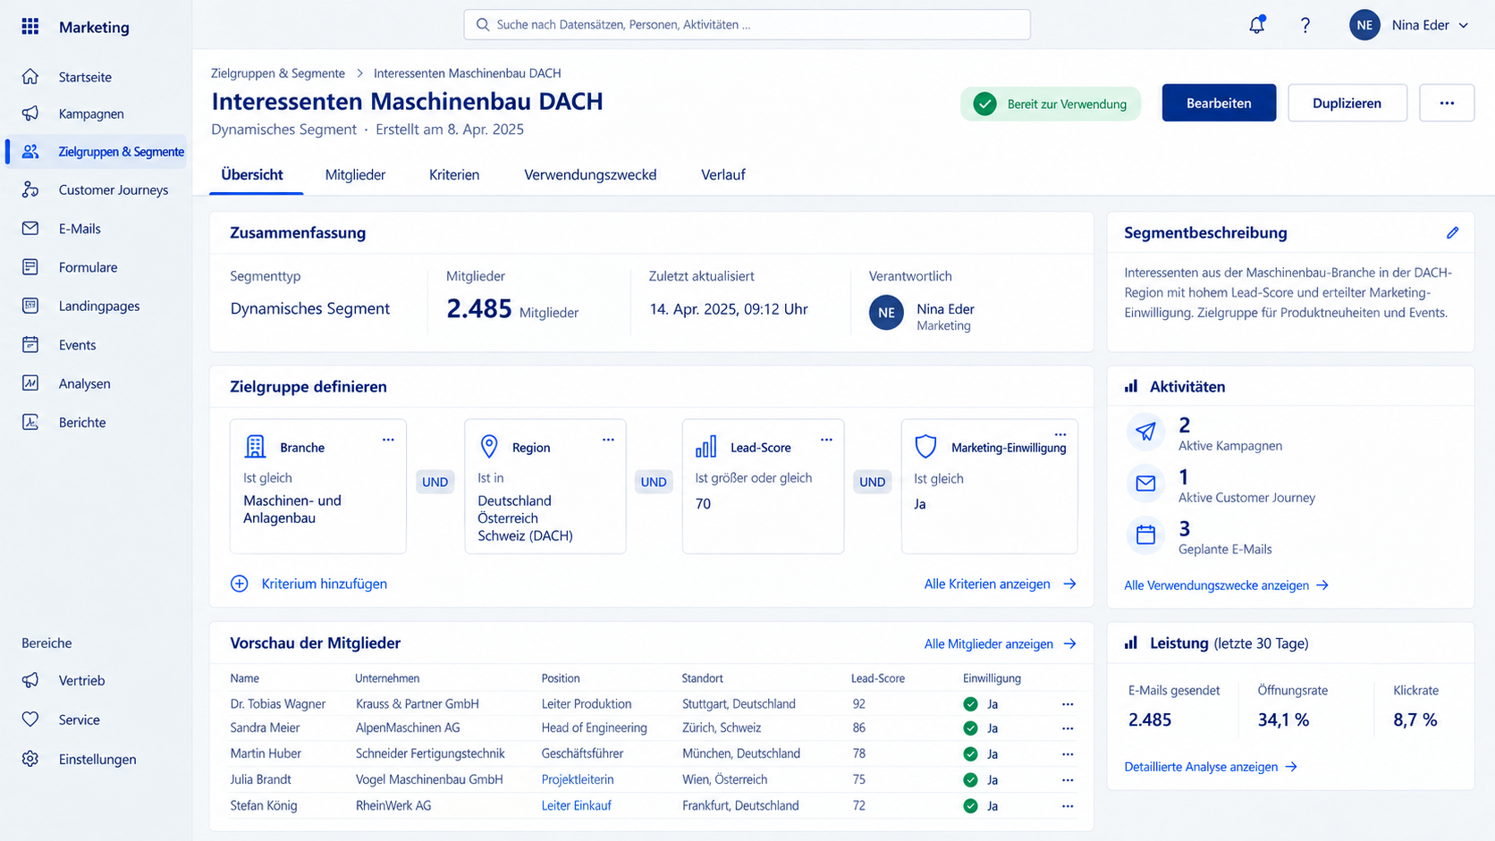
Task: Open Alle Mitglieder anzeigen link
Action: [x=1000, y=643]
